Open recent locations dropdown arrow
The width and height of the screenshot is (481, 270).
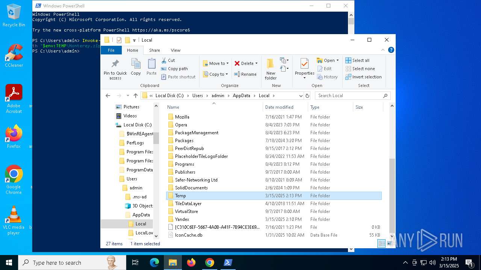pyautogui.click(x=128, y=96)
